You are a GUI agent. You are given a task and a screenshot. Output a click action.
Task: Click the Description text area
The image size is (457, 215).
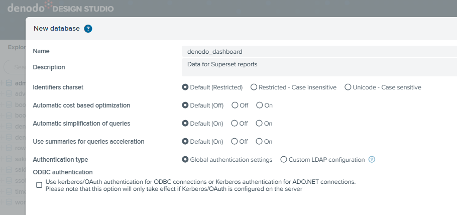319,67
